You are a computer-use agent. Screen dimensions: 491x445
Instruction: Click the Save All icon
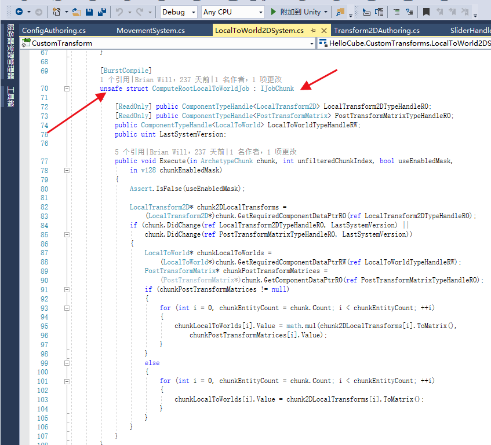(x=102, y=12)
